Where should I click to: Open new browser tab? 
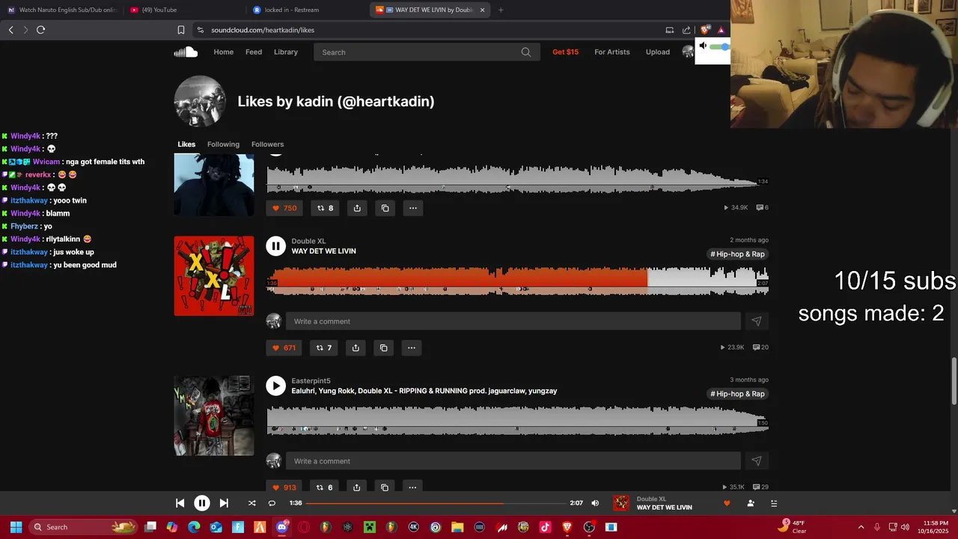[501, 10]
